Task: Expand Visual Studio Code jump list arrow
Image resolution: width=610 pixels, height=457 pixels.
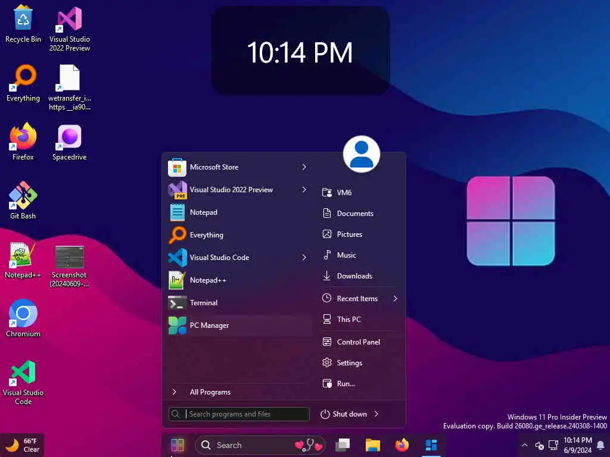Action: [x=304, y=257]
